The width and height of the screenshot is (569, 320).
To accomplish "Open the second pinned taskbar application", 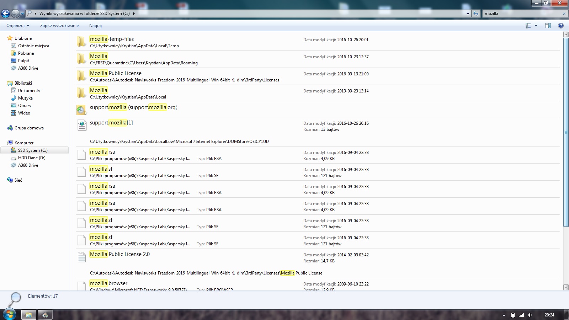I will 45,315.
